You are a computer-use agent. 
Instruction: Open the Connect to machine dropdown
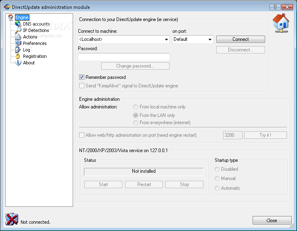tap(166, 40)
